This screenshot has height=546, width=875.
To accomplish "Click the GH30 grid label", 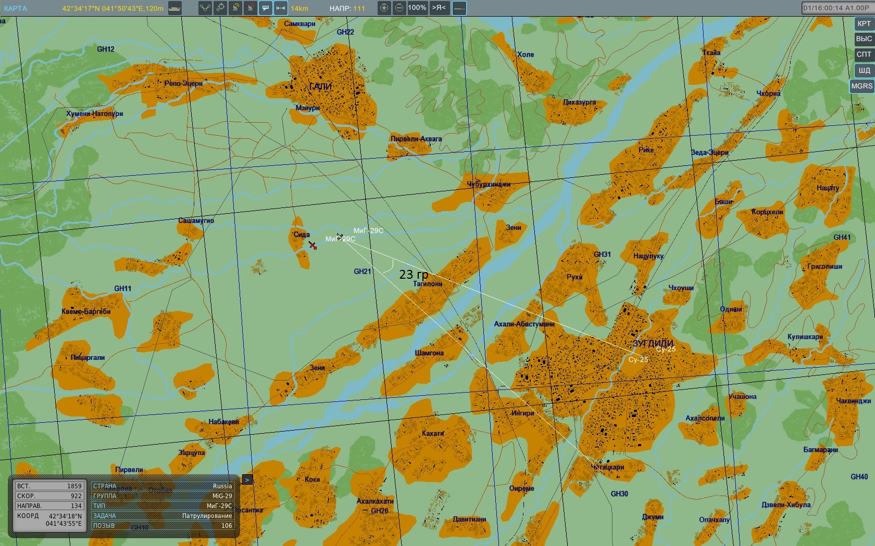I will (619, 494).
